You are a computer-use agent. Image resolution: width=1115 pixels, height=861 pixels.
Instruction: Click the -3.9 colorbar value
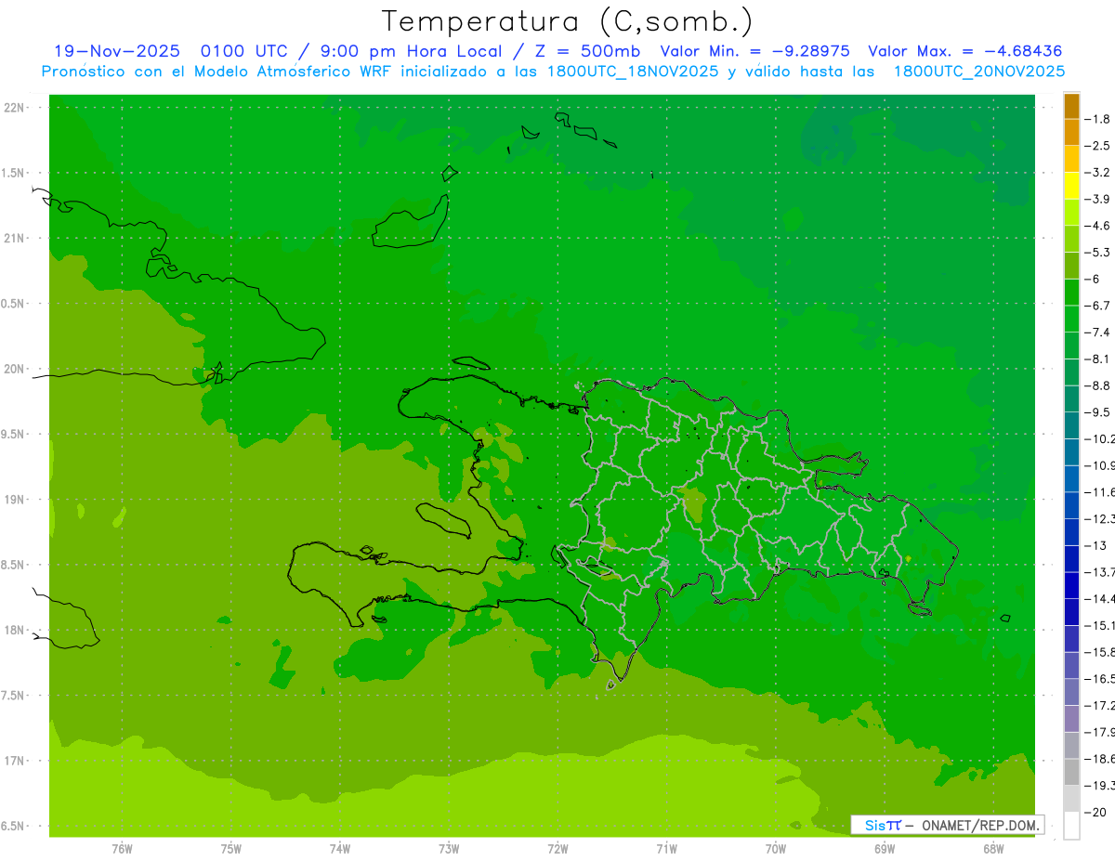click(1098, 199)
